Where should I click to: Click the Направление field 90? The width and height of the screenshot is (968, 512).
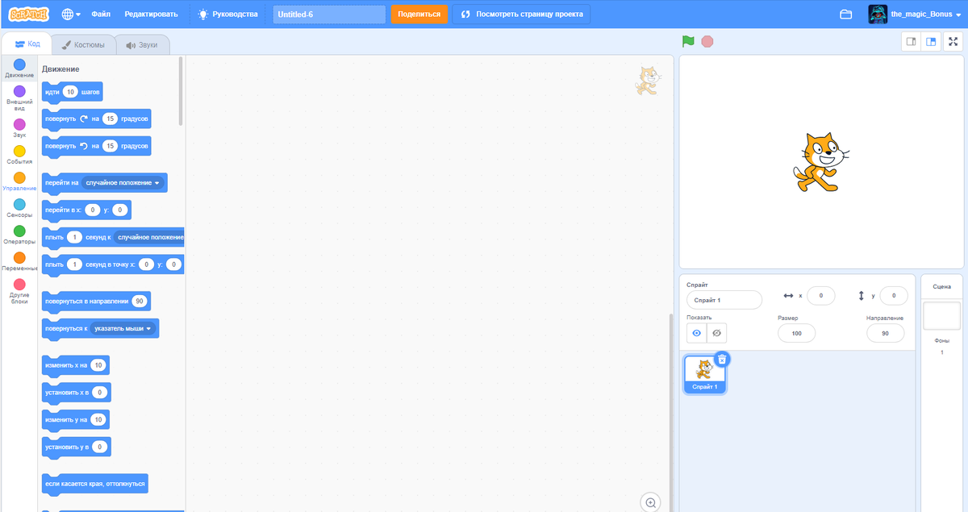(885, 333)
